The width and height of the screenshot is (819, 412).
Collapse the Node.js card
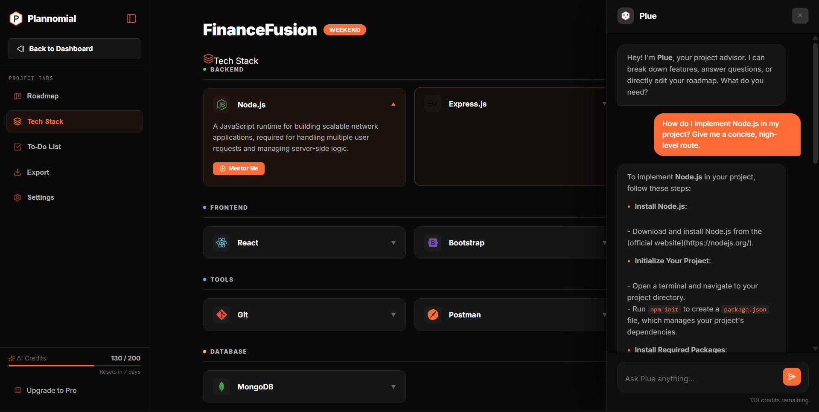393,104
